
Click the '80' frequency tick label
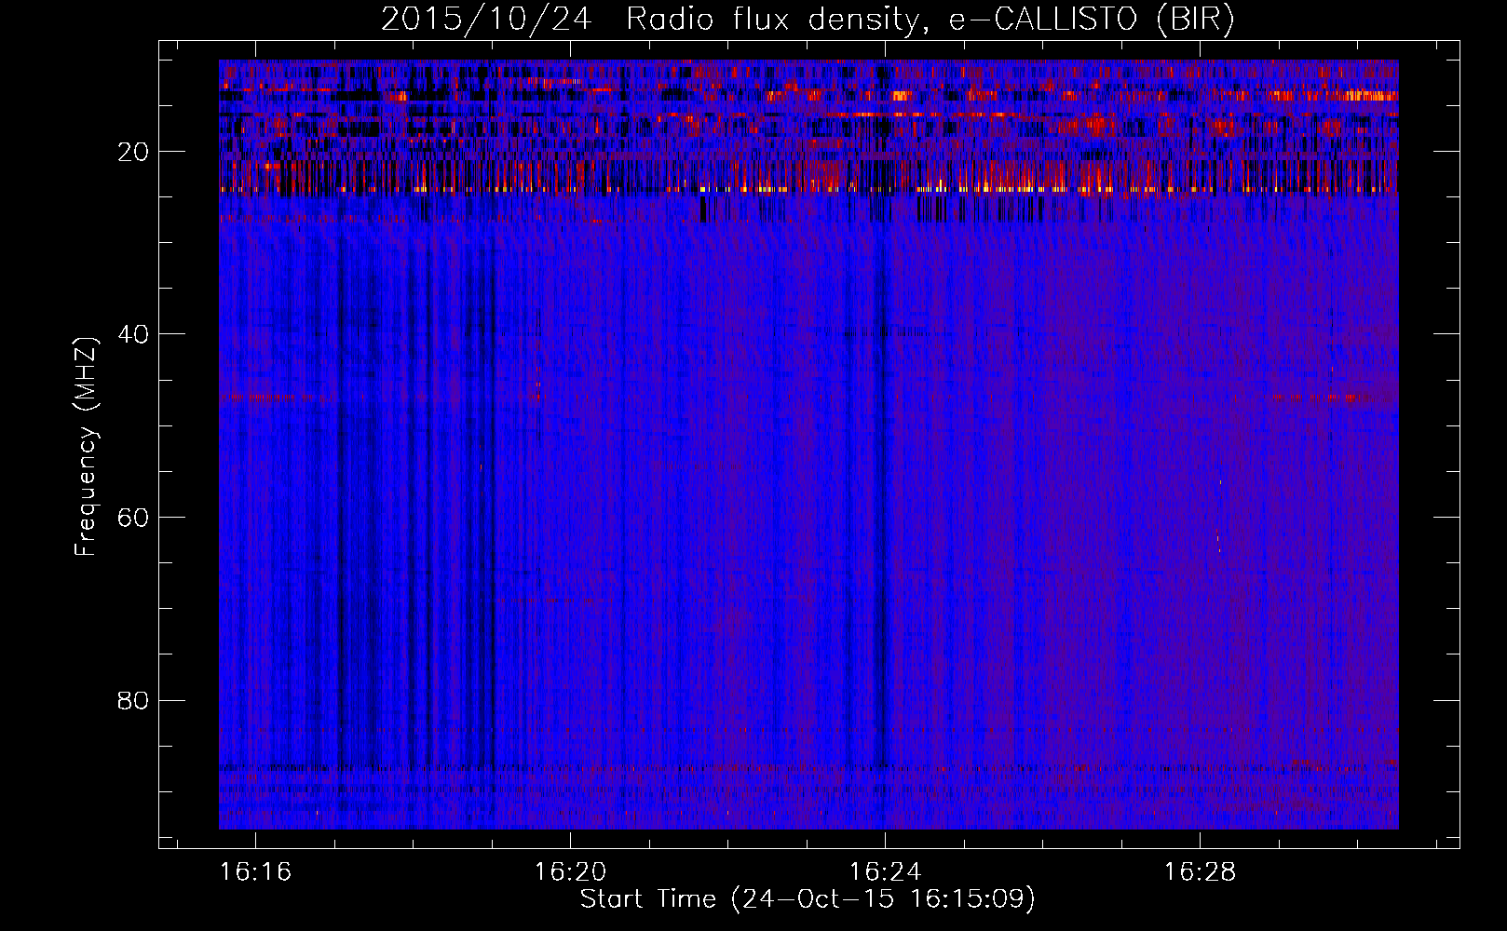134,700
